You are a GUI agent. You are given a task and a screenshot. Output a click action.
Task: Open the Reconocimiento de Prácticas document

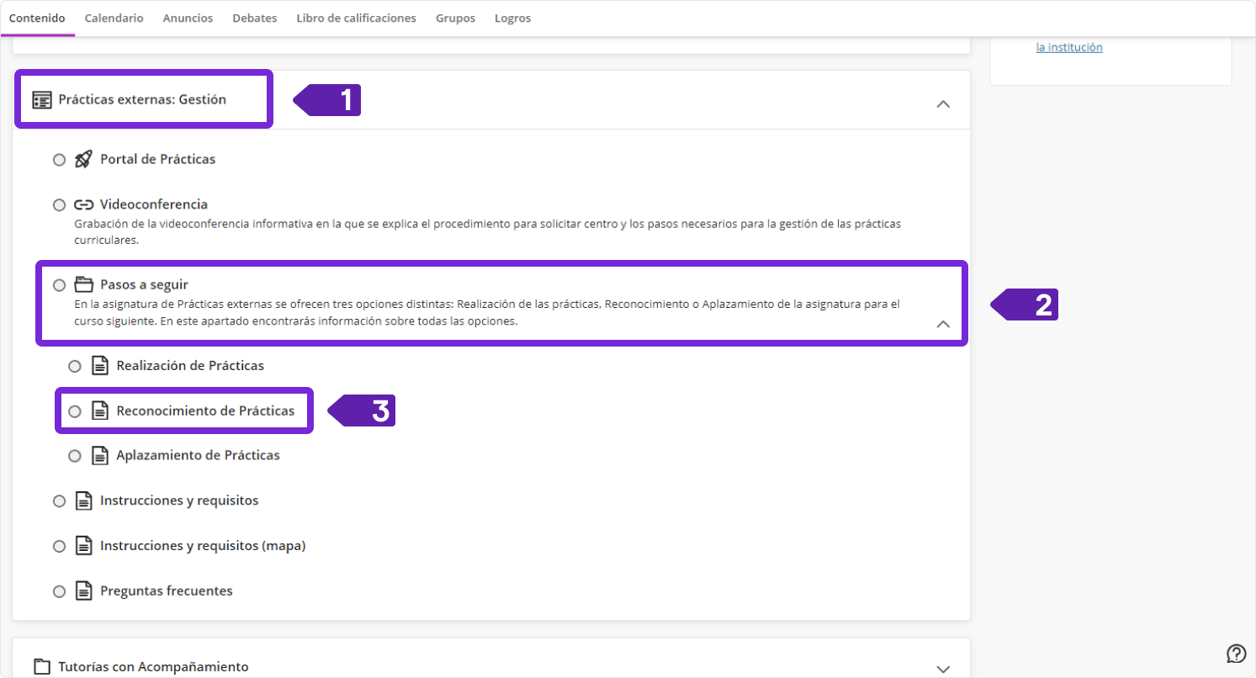tap(205, 411)
